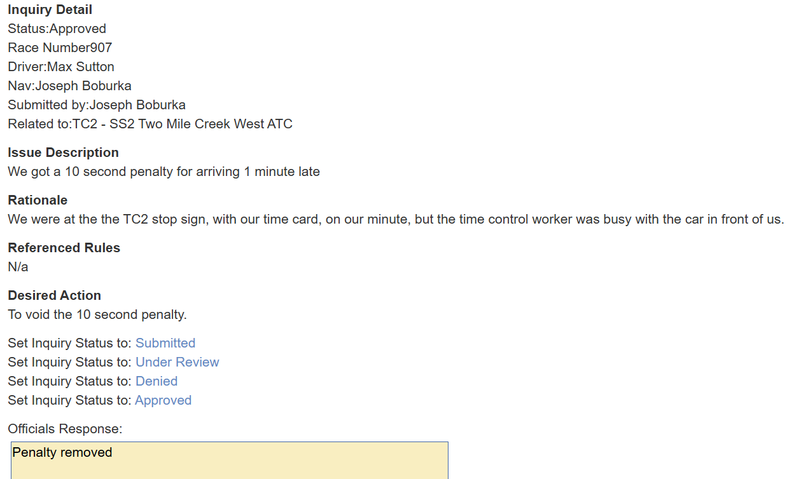Screen dimensions: 806x479
Task: Click the 10 second penalty description text
Action: (163, 172)
